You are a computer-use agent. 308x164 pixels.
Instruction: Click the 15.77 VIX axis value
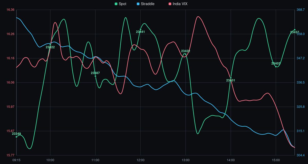10,155
